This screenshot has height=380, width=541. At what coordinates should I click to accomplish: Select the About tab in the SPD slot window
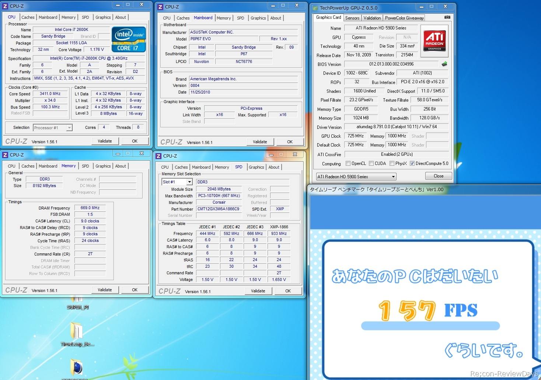pos(274,167)
